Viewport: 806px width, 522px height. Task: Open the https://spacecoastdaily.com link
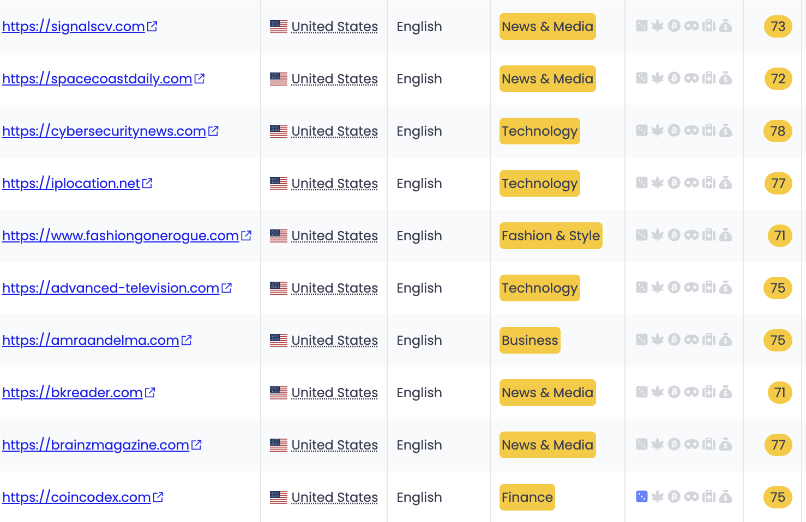(x=97, y=79)
